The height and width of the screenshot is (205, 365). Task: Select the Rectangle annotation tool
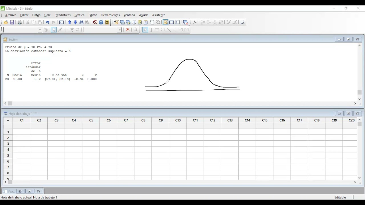click(157, 30)
